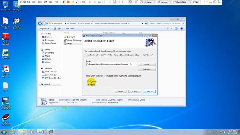
Task: Open Downloads in Favorites
Action: point(48,40)
